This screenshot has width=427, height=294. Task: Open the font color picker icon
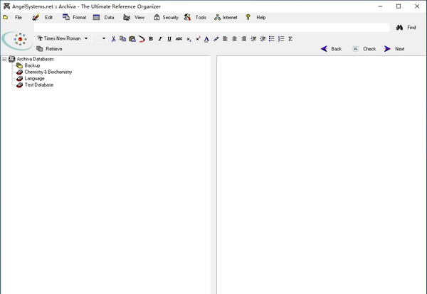(x=206, y=39)
